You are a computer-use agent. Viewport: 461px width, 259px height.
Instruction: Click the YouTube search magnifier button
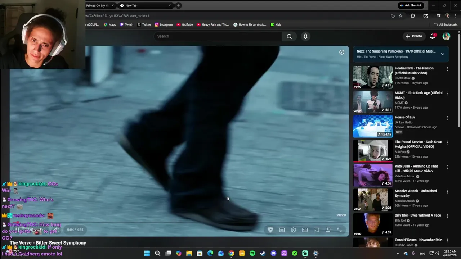coord(289,36)
